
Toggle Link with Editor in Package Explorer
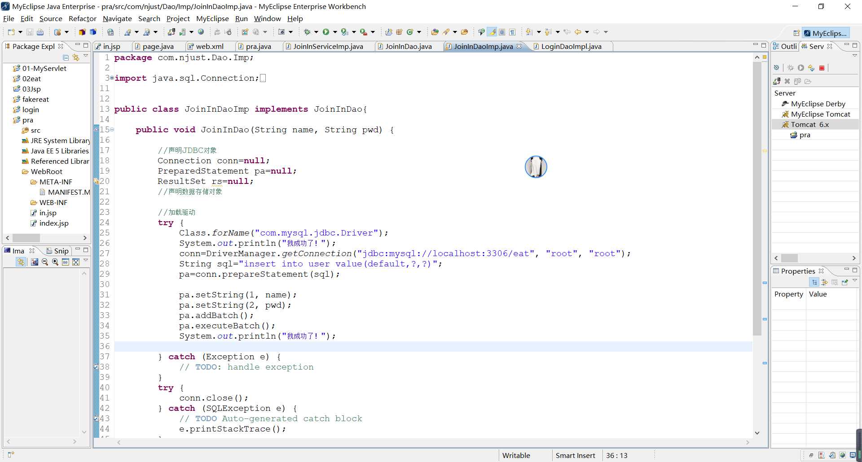[x=75, y=57]
